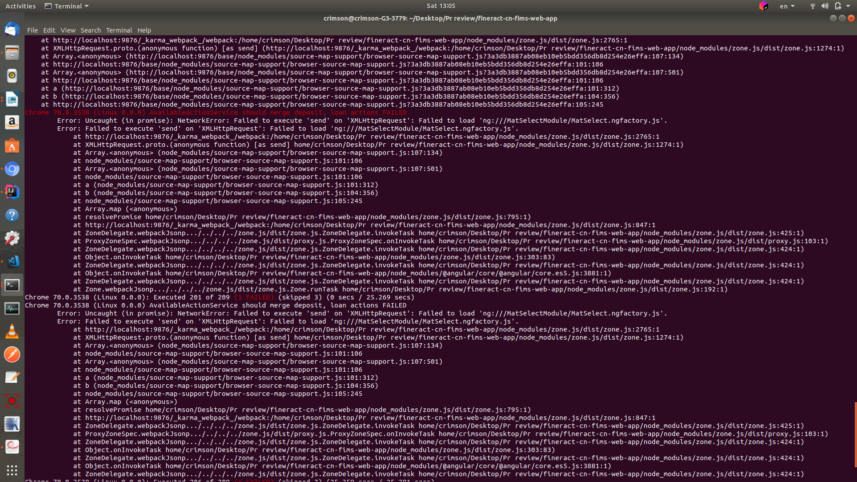857x482 pixels.
Task: Open the View menu
Action: (x=68, y=30)
